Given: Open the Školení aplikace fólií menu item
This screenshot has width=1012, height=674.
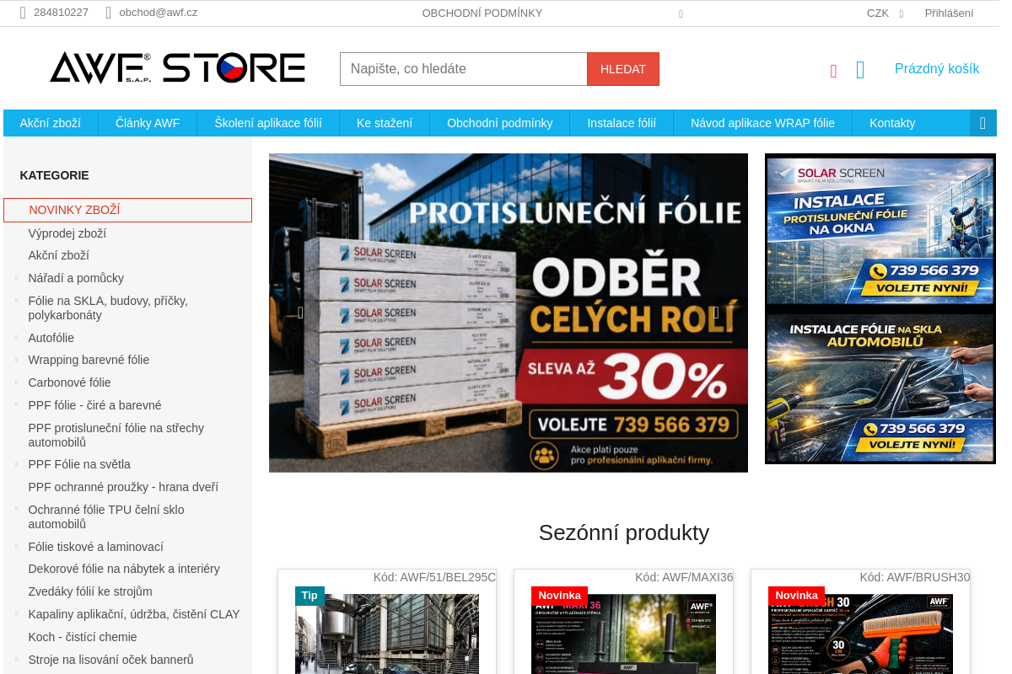Looking at the screenshot, I should tap(268, 123).
